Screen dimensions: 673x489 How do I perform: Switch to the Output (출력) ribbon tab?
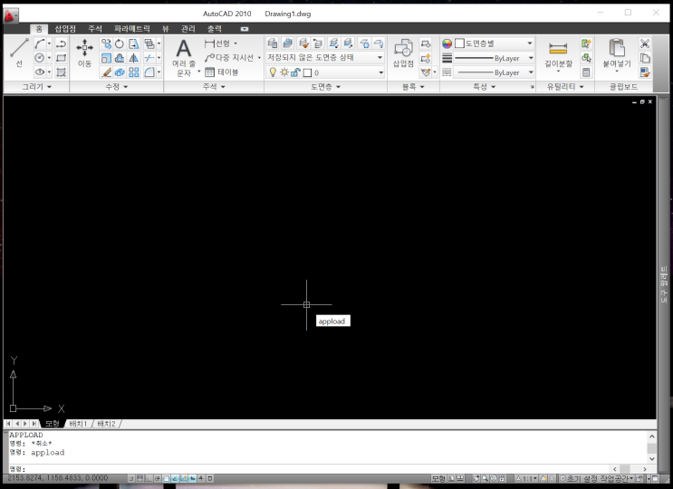[215, 29]
